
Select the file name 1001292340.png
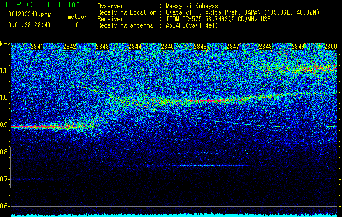pyautogui.click(x=28, y=15)
